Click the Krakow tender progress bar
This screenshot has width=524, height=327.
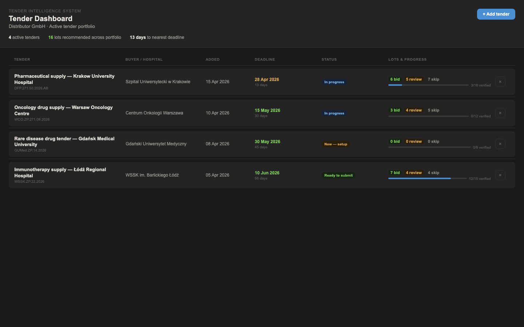(428, 85)
